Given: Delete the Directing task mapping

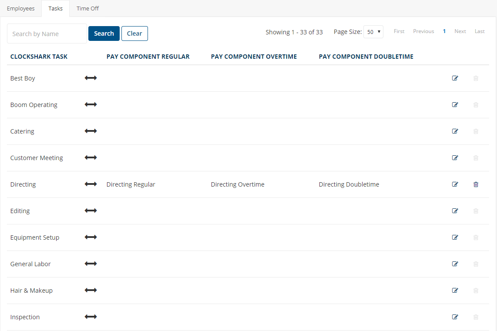Looking at the screenshot, I should click(476, 184).
